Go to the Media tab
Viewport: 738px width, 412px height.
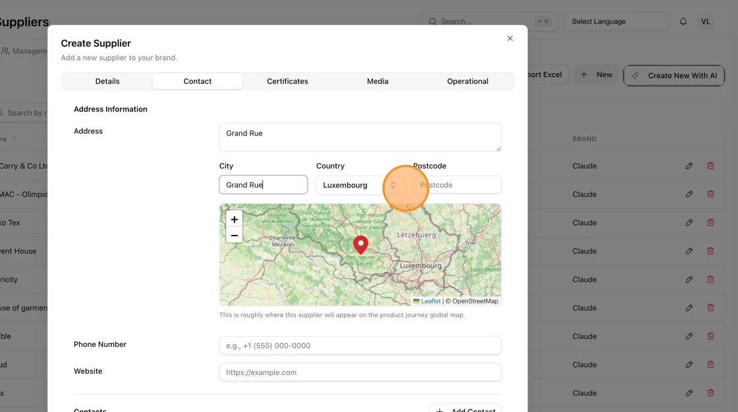point(378,82)
